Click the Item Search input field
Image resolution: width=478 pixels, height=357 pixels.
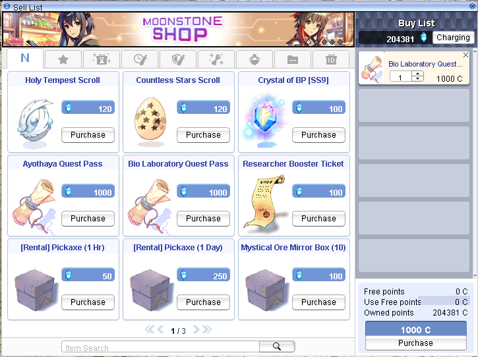160,346
